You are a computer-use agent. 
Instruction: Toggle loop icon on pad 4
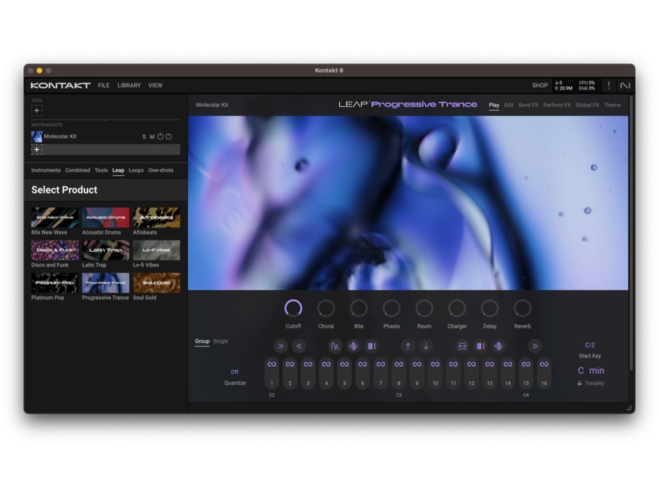click(x=326, y=364)
